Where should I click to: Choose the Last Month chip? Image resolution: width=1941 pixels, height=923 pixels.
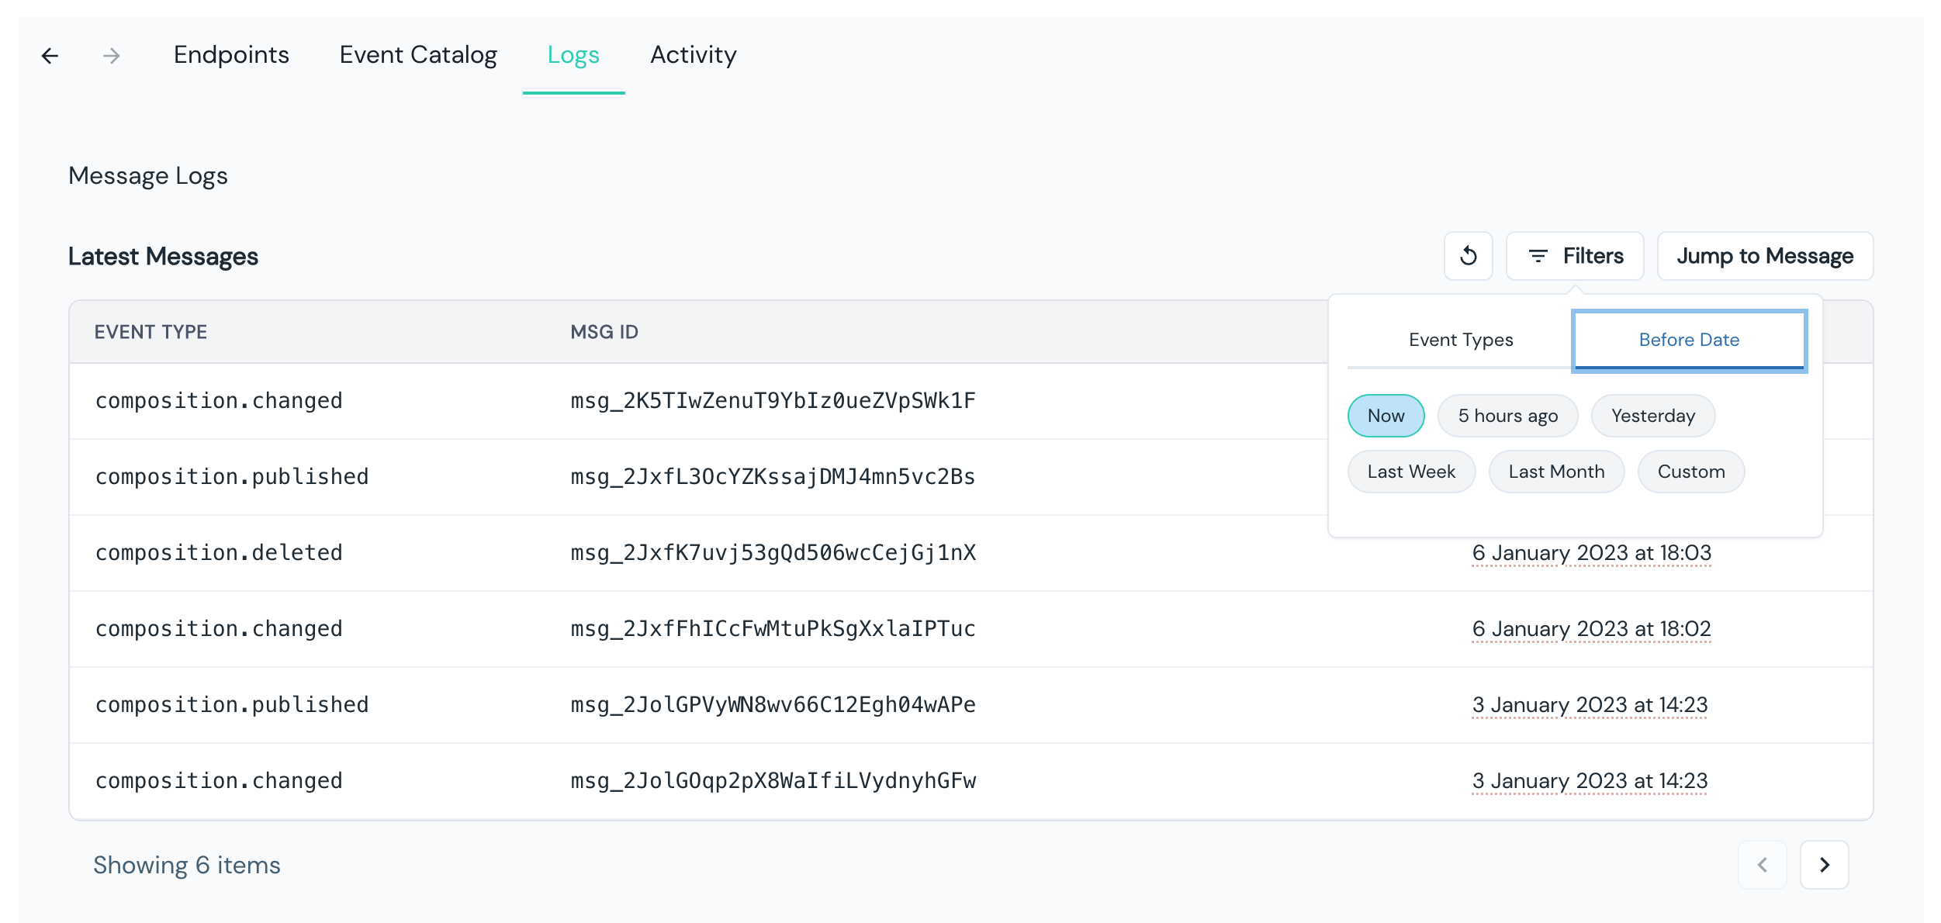(1555, 472)
